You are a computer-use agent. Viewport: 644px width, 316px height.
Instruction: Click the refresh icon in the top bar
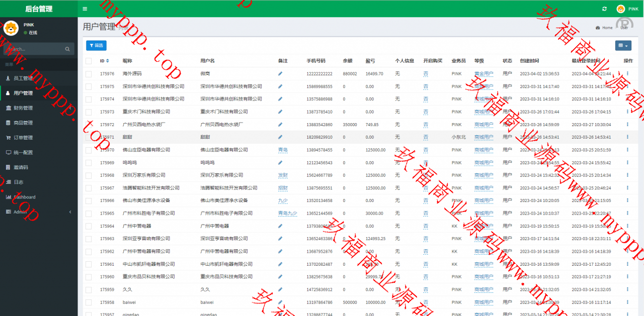[604, 9]
